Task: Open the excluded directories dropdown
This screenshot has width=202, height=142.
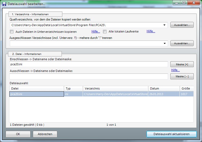Action: [164, 43]
